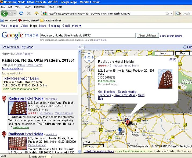The height and width of the screenshot is (158, 192).
Task: Open Get Directions
Action: (10, 47)
